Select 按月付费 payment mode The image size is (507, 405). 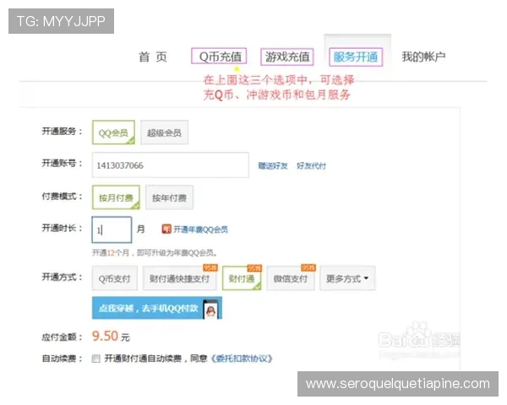[116, 197]
